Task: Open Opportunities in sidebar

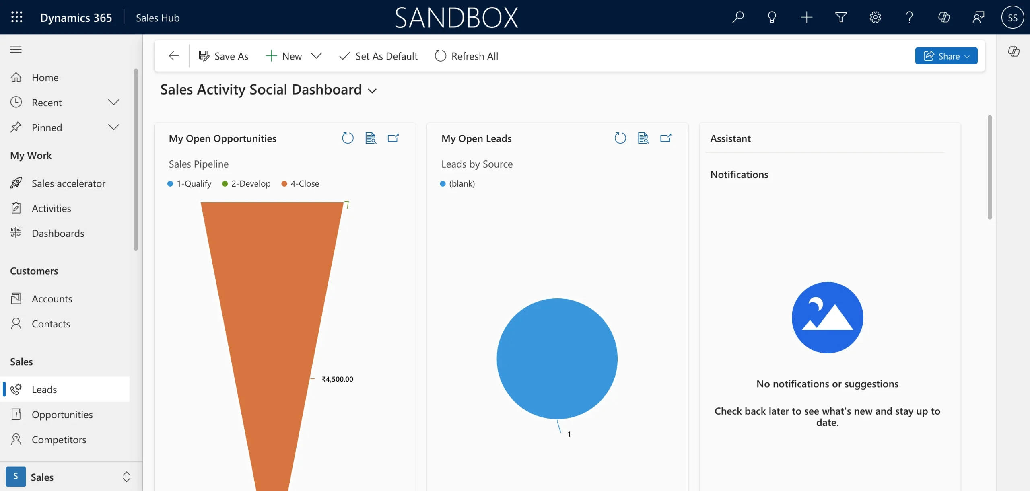Action: [x=66, y=414]
